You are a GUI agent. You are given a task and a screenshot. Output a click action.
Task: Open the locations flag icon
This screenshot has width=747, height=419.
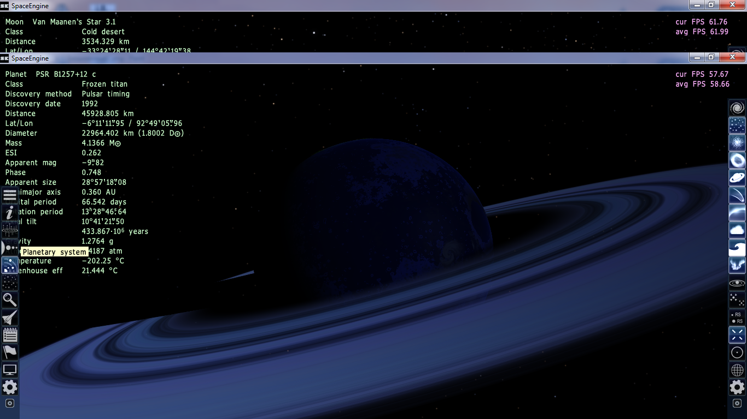(x=10, y=352)
